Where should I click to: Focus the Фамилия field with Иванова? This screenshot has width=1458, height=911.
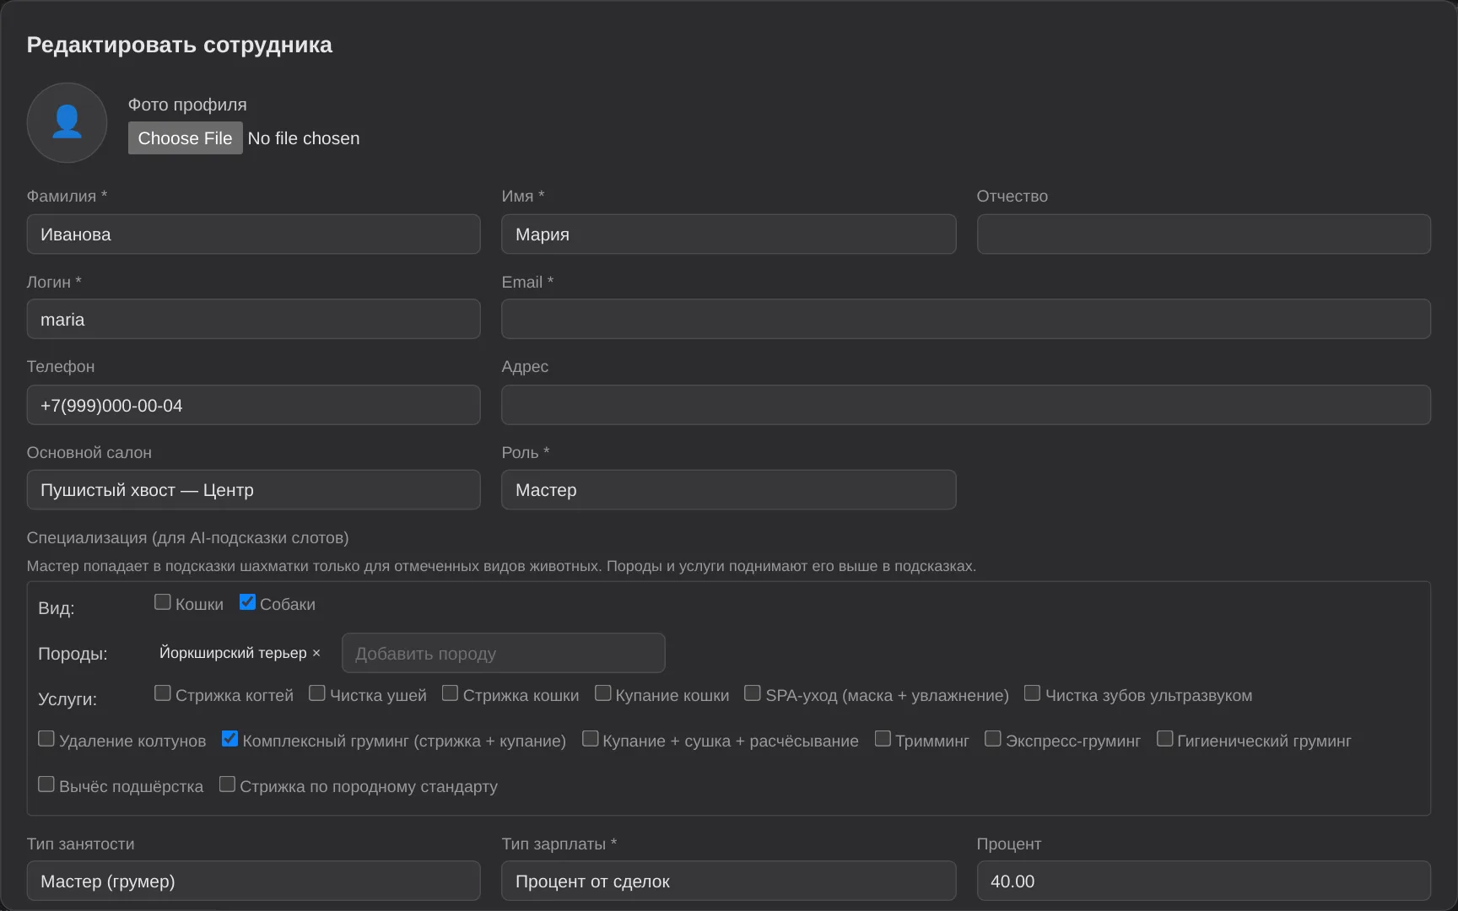point(253,234)
